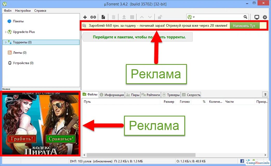Click the small Реклама label above the ad
This screenshot has height=166, width=271.
[6, 89]
